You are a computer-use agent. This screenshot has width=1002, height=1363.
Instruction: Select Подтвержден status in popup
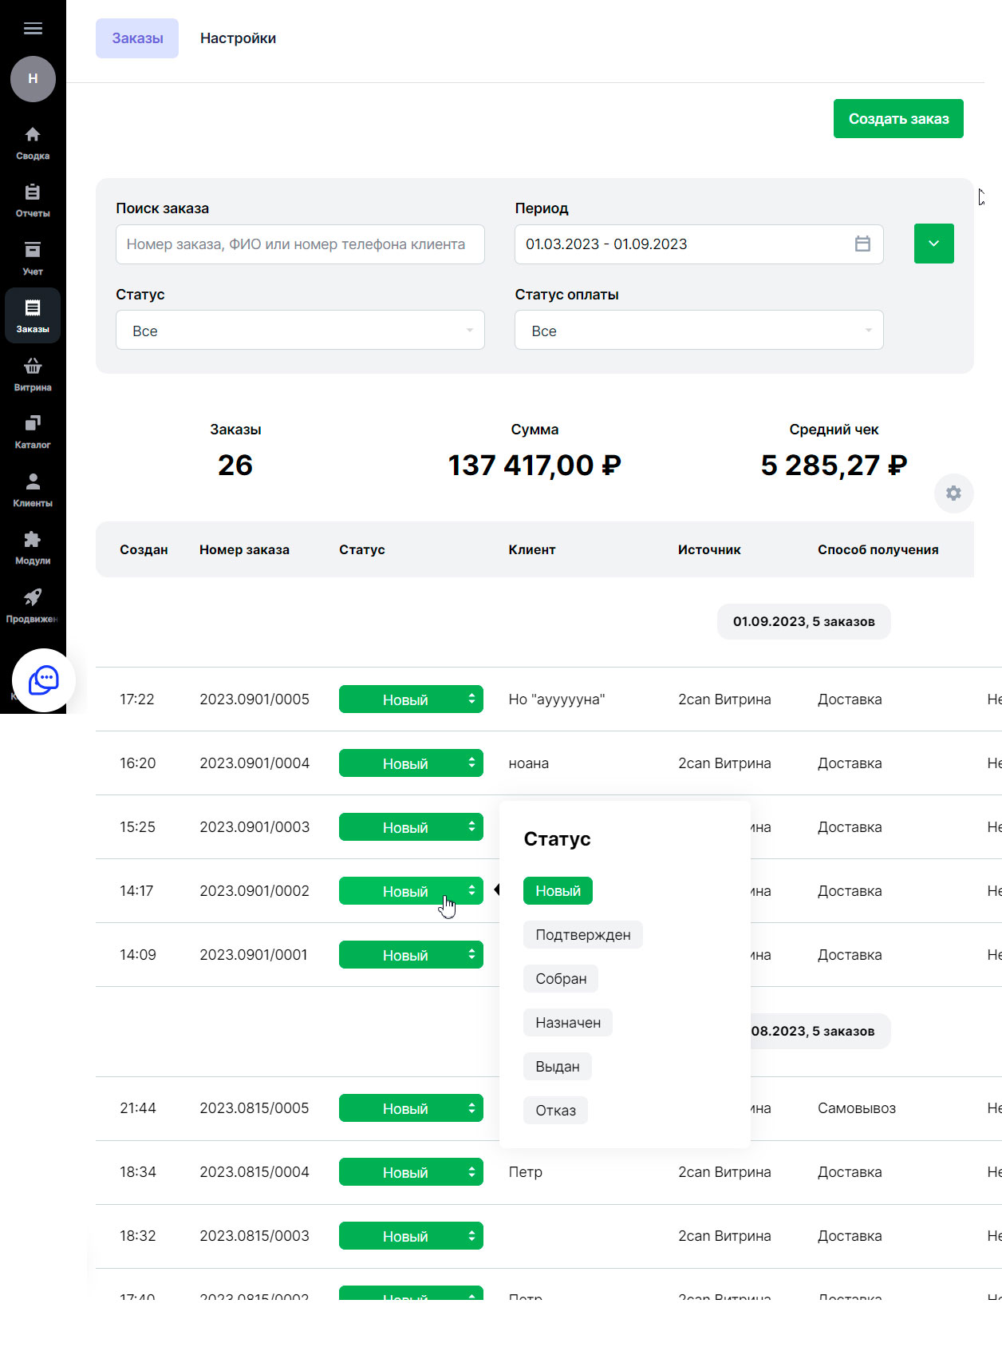point(582,935)
